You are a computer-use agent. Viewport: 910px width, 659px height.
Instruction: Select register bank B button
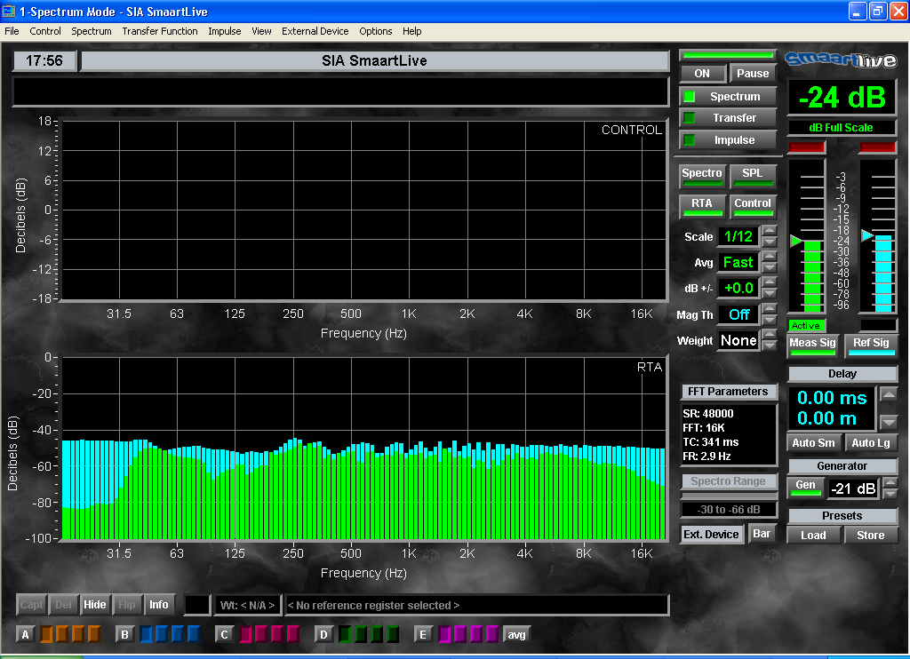coord(125,634)
